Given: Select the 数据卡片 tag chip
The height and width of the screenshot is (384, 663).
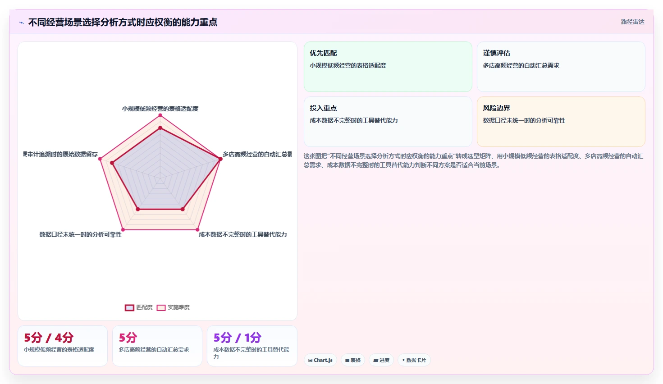Looking at the screenshot, I should [414, 360].
